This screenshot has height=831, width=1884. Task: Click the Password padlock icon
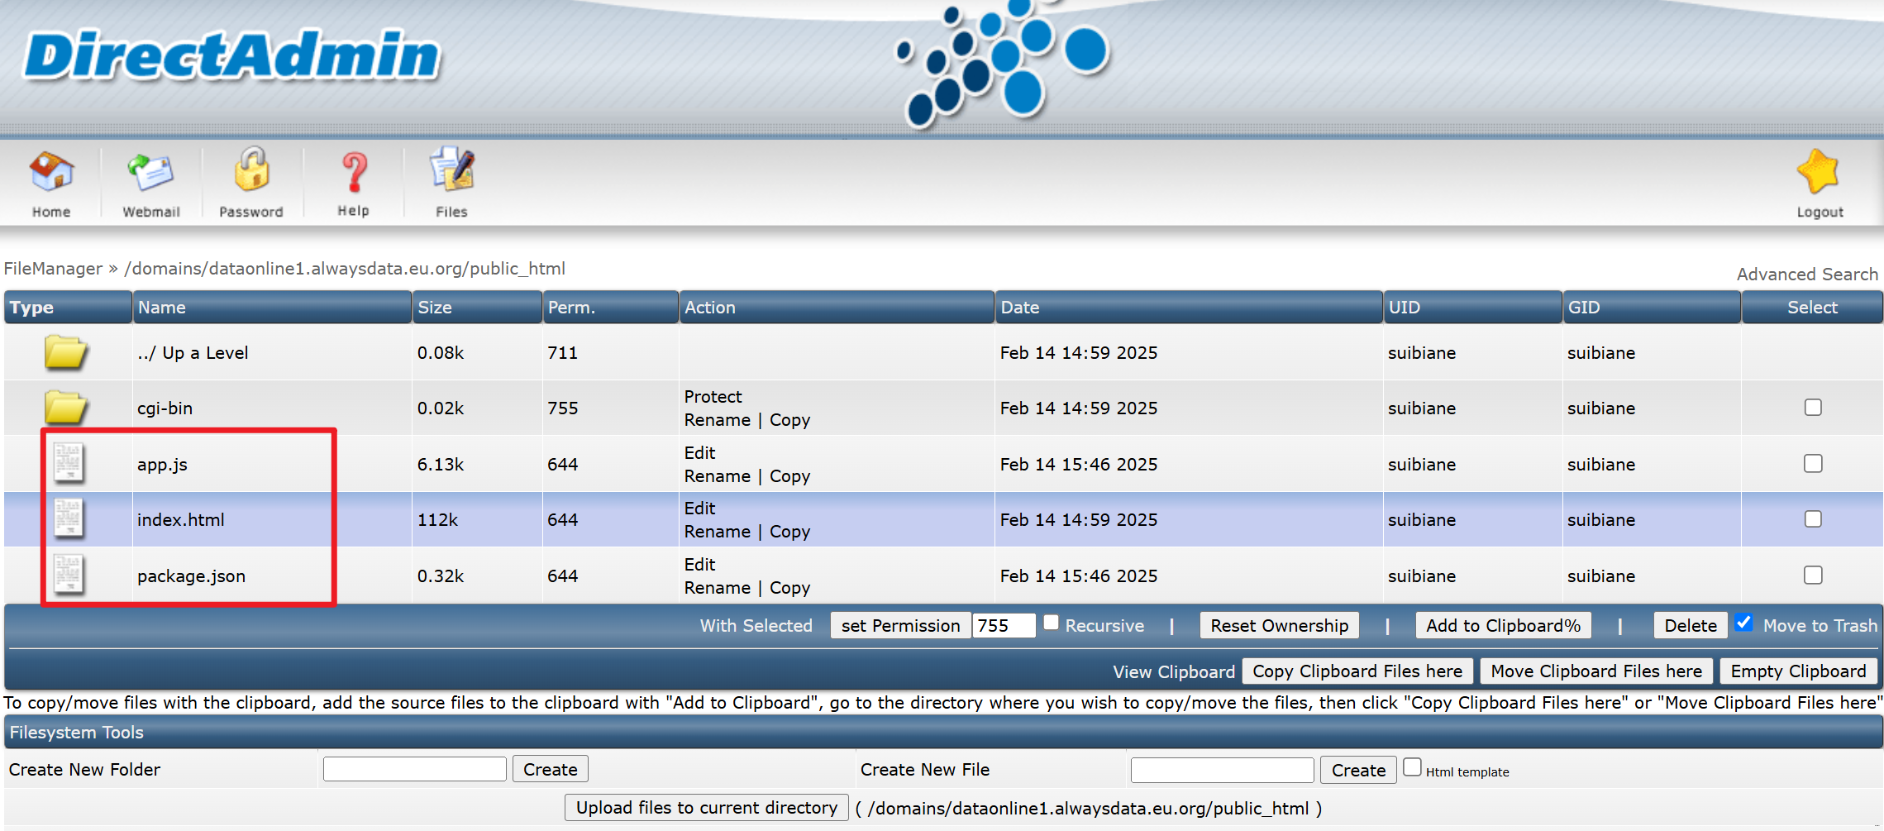(x=251, y=171)
